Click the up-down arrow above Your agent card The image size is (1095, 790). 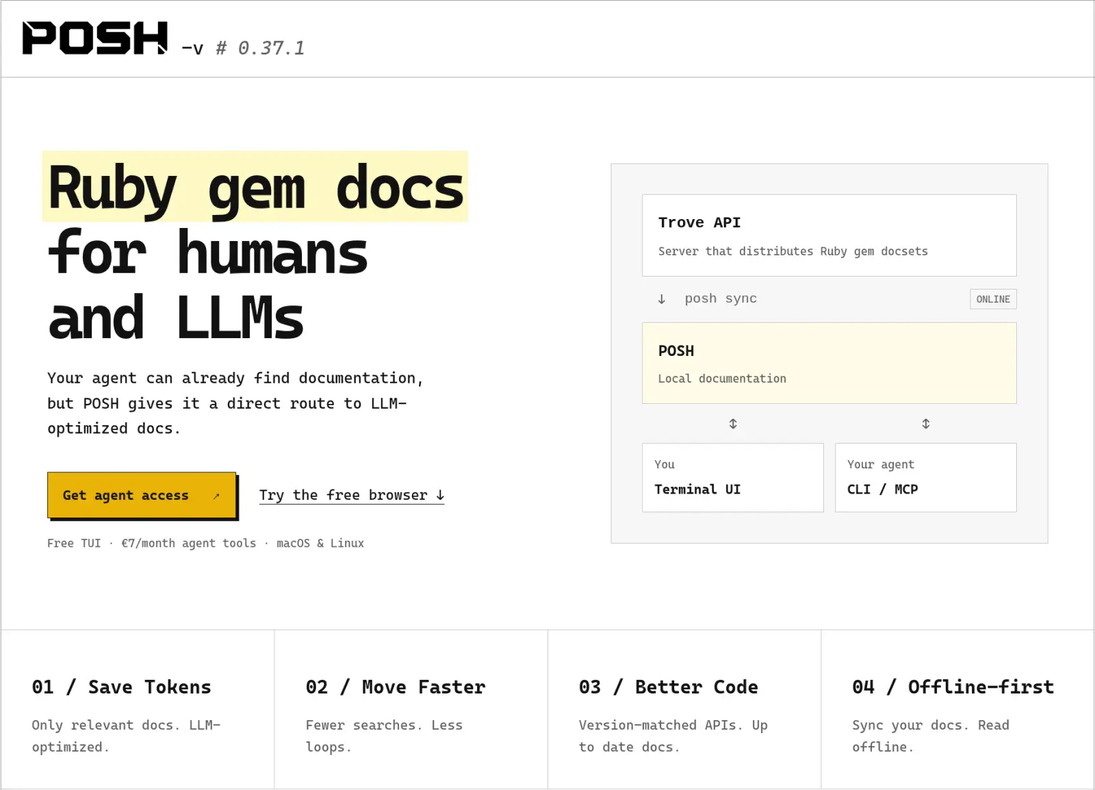pyautogui.click(x=926, y=424)
